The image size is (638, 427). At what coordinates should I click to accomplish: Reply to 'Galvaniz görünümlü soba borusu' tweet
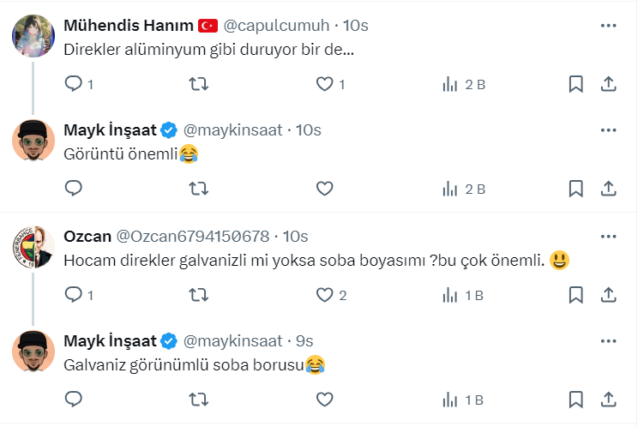pos(74,400)
